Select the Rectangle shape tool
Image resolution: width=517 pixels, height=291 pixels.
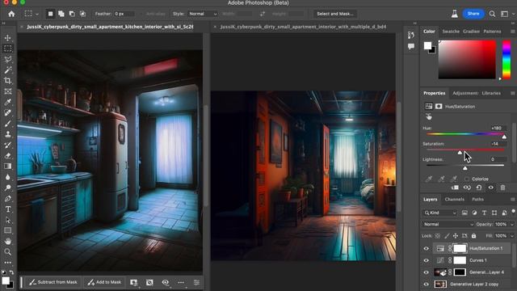pyautogui.click(x=8, y=230)
